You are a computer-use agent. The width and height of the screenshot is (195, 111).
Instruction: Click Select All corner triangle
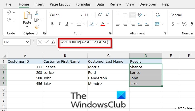tap(4, 56)
